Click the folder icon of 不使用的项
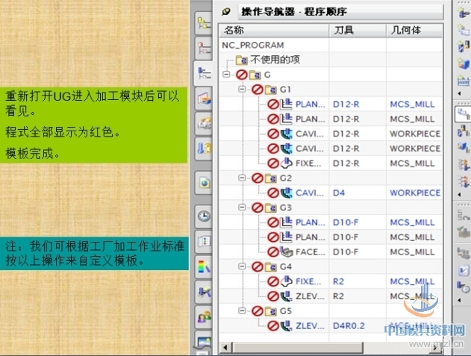Screen dimensions: 471x356 [x=241, y=60]
